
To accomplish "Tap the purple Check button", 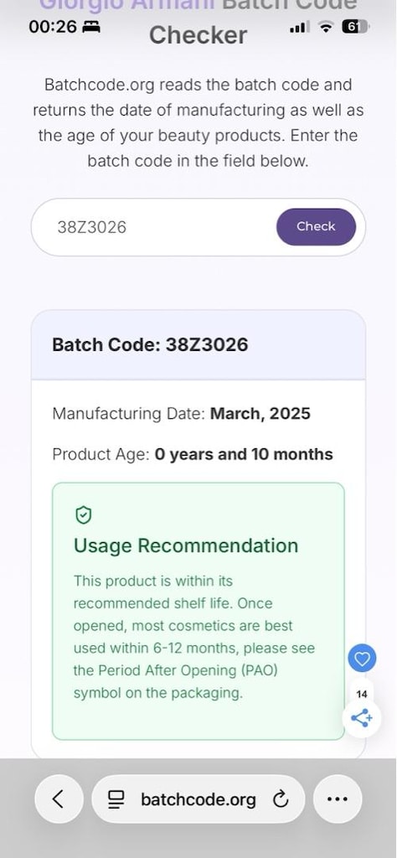I will coord(316,226).
